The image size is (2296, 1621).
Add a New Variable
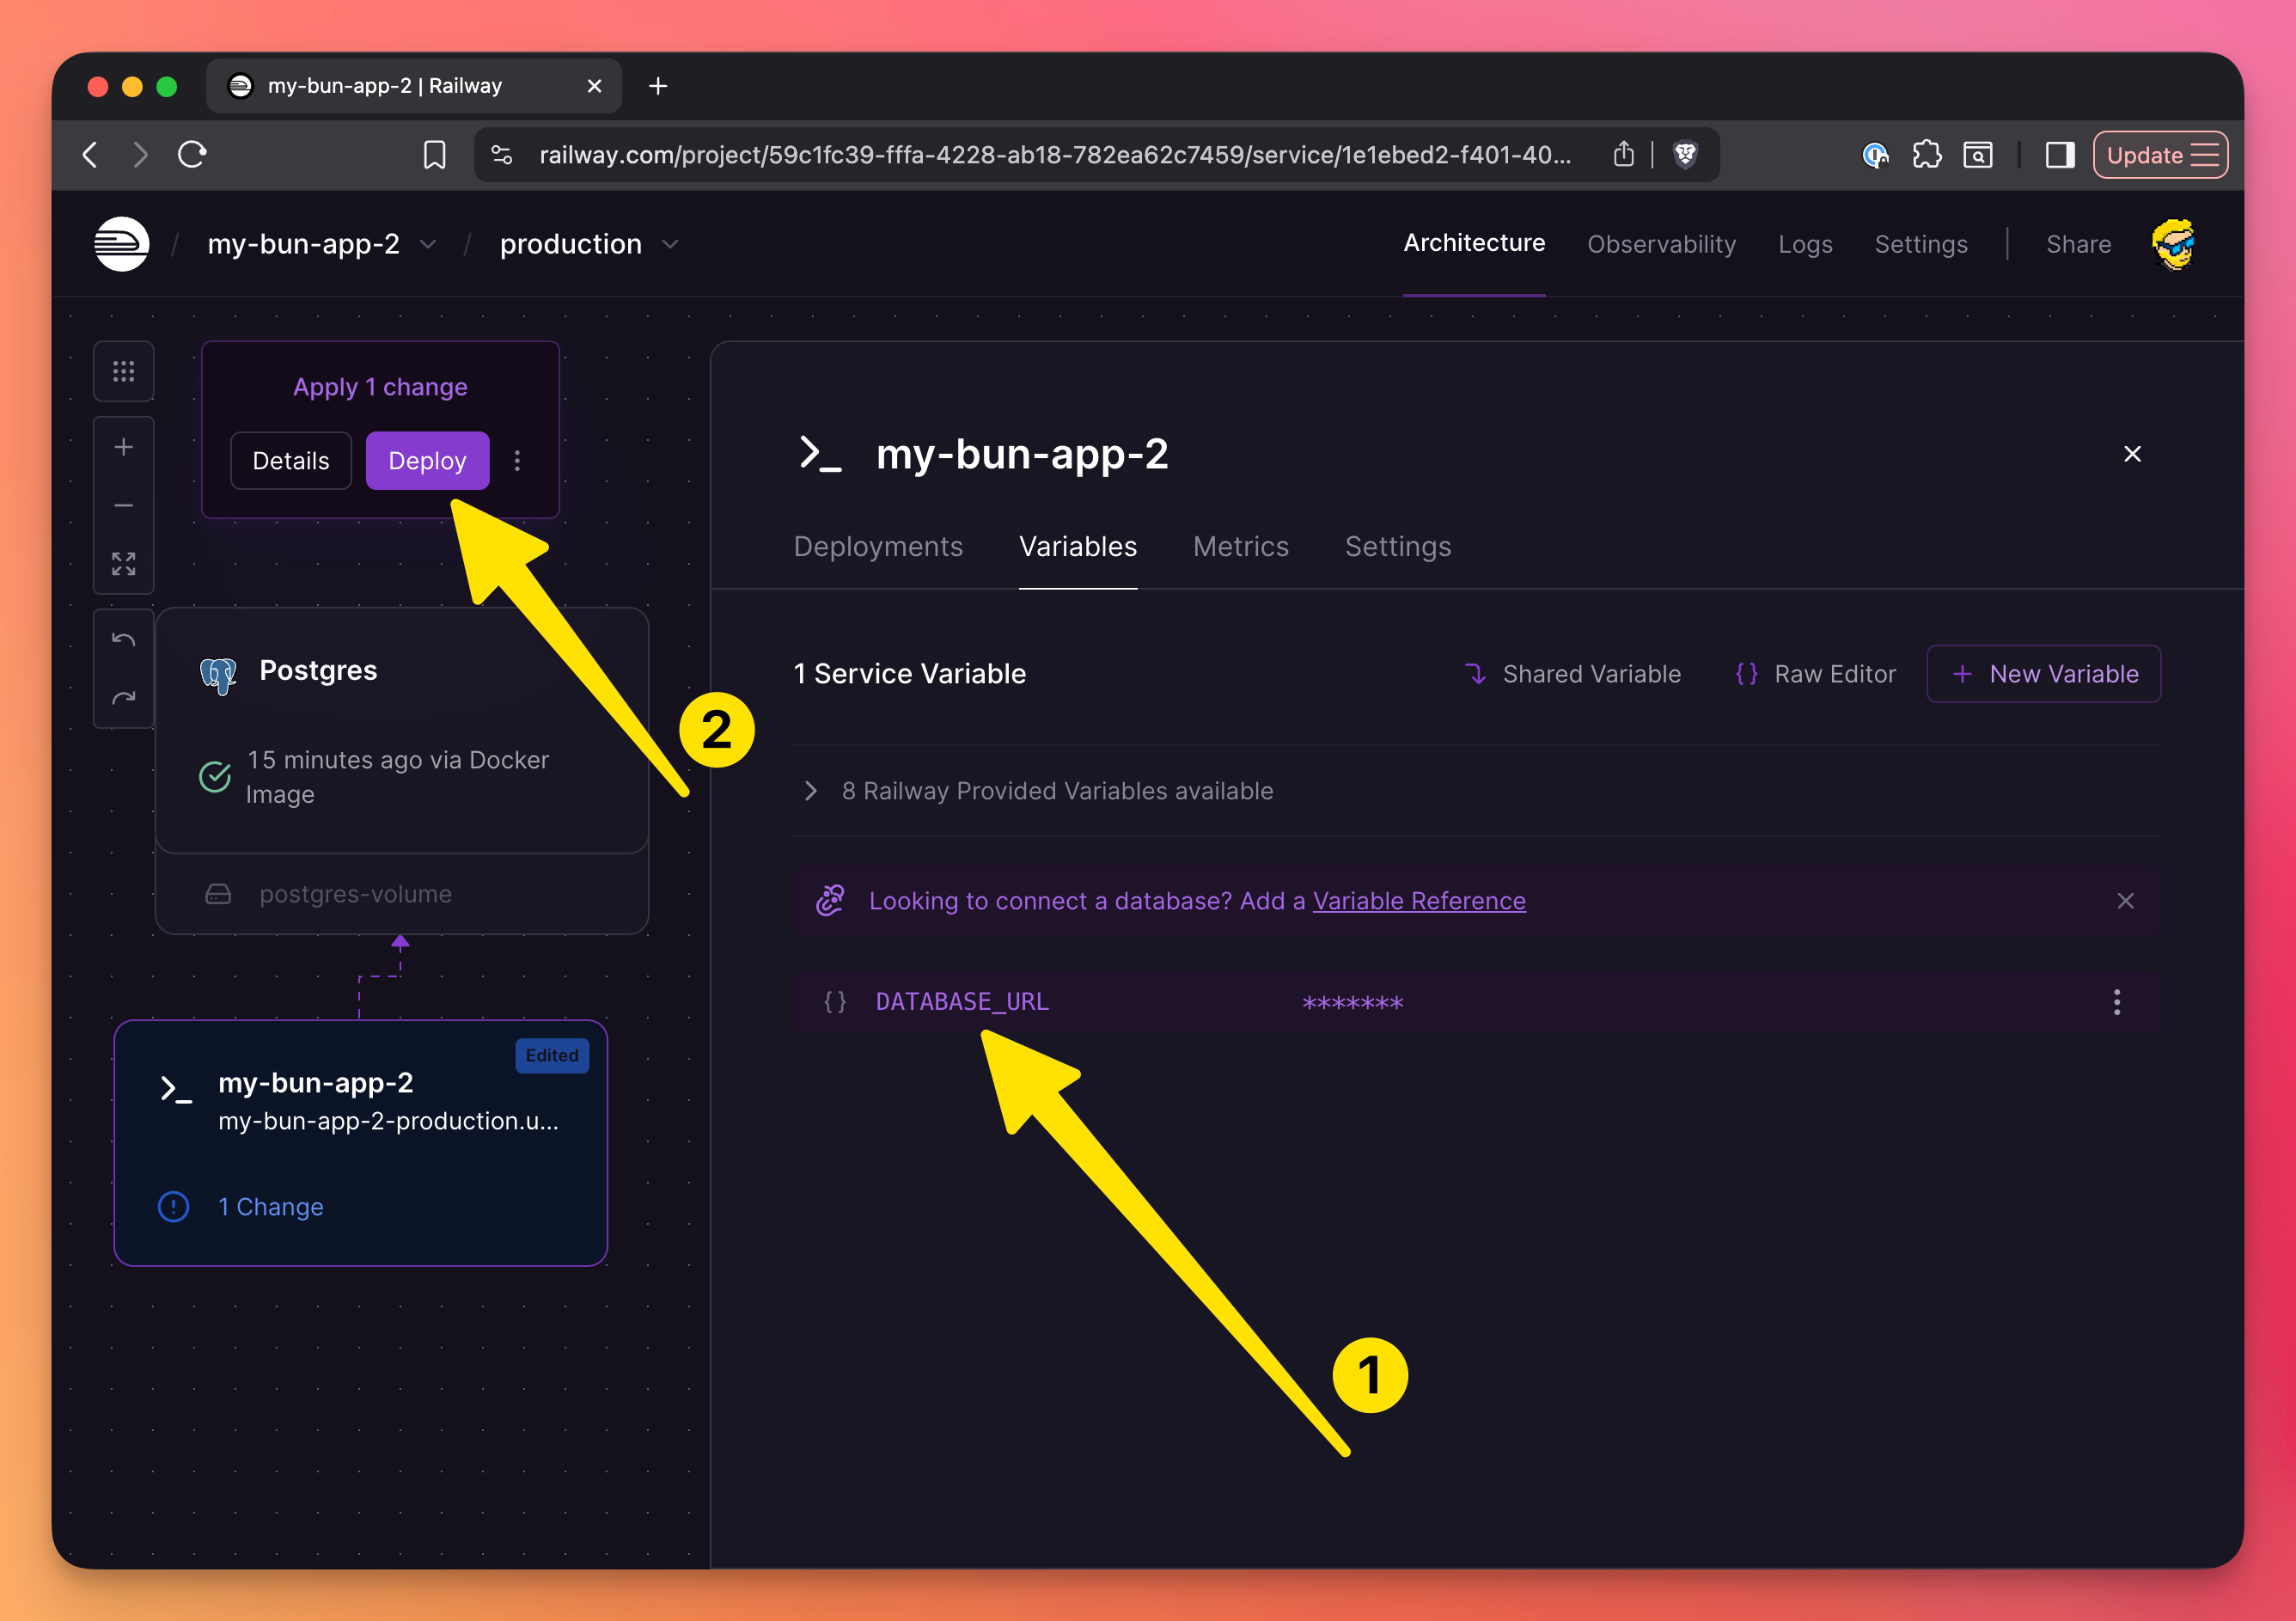pos(2043,674)
